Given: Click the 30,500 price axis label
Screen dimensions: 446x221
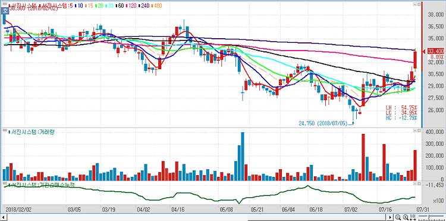Looking at the screenshot, I should [435, 74].
